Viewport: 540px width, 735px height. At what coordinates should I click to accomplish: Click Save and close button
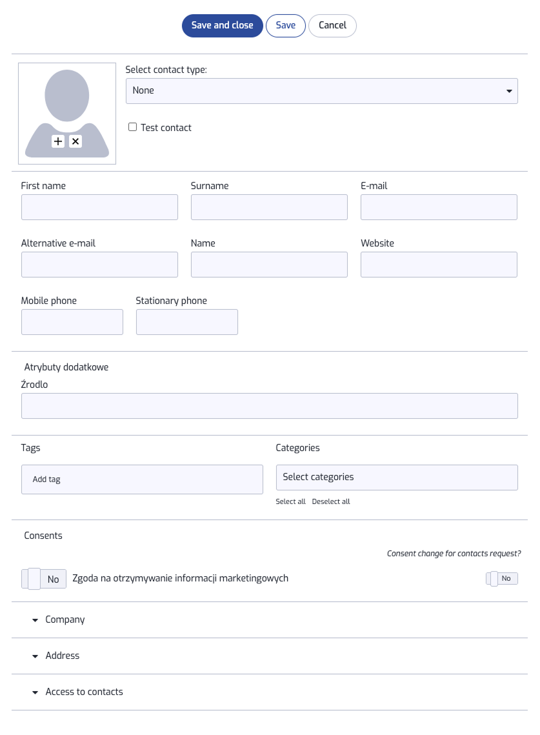tap(222, 25)
